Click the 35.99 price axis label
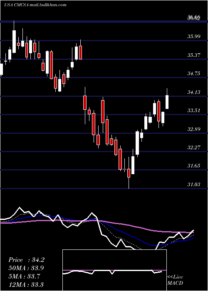 [194, 37]
